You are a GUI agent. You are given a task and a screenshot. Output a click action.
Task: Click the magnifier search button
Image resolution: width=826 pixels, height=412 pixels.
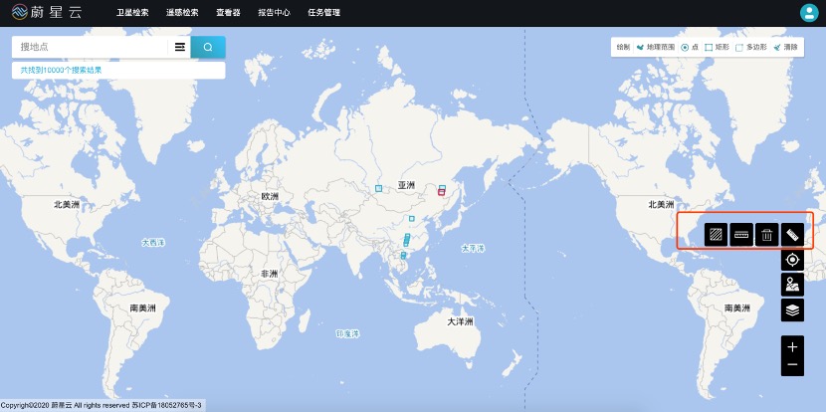208,47
